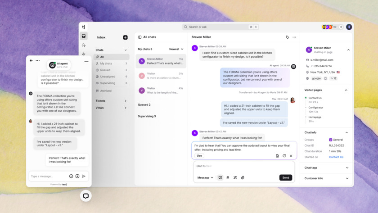Screen dimensions: 378x213
Task: Click Use on the suggested reply
Action: (199, 156)
